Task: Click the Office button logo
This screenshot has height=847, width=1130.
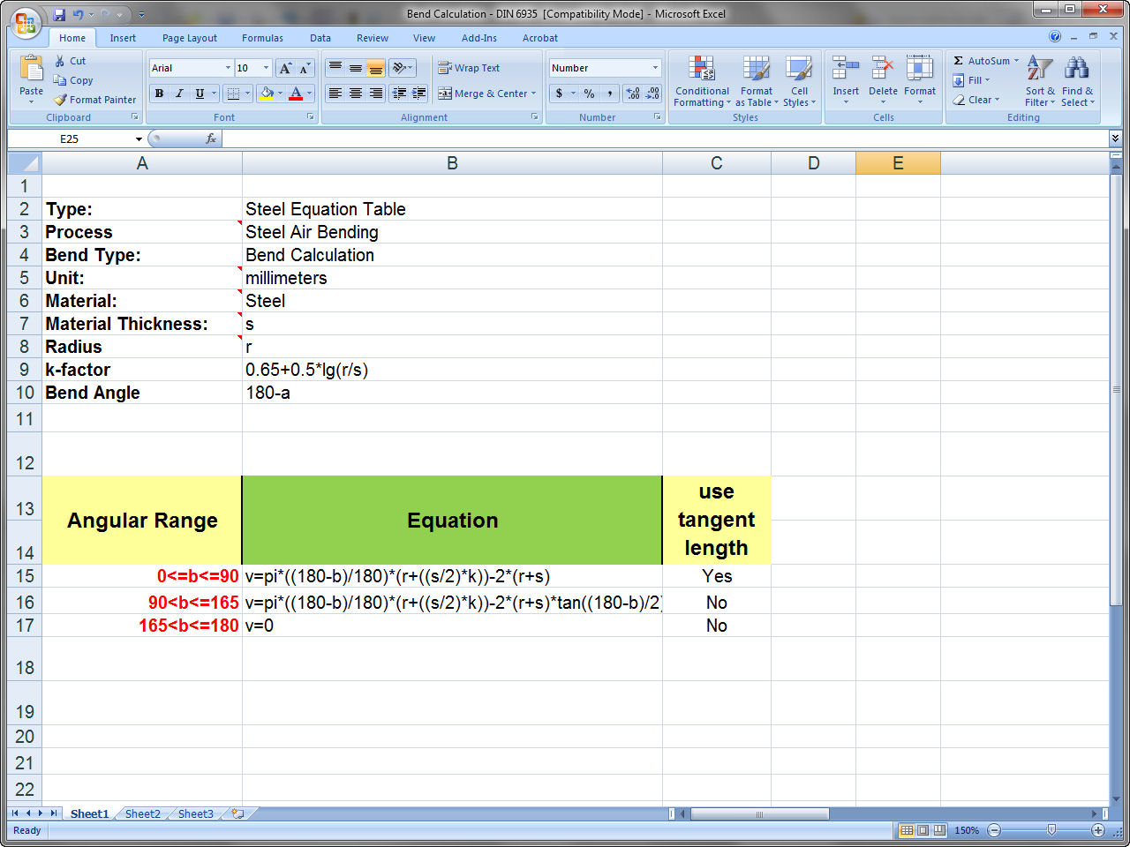Action: [26, 23]
